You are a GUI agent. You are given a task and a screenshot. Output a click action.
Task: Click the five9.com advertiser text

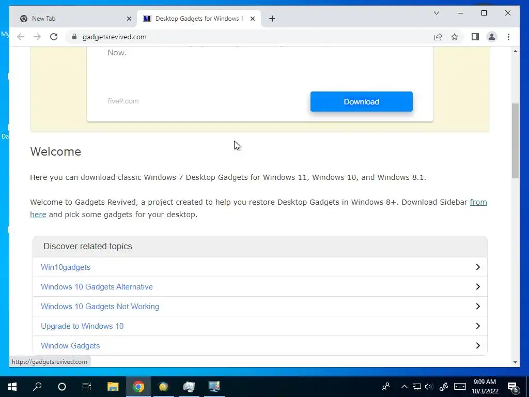[123, 101]
